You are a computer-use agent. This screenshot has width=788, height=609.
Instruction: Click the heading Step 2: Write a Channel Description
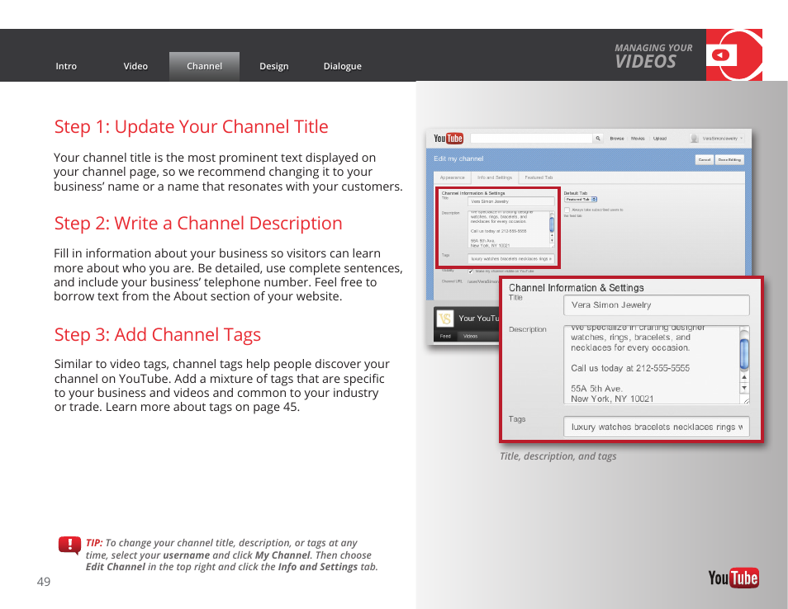coord(198,223)
